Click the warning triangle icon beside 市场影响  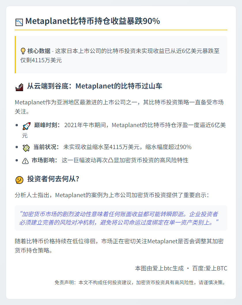click(x=25, y=161)
